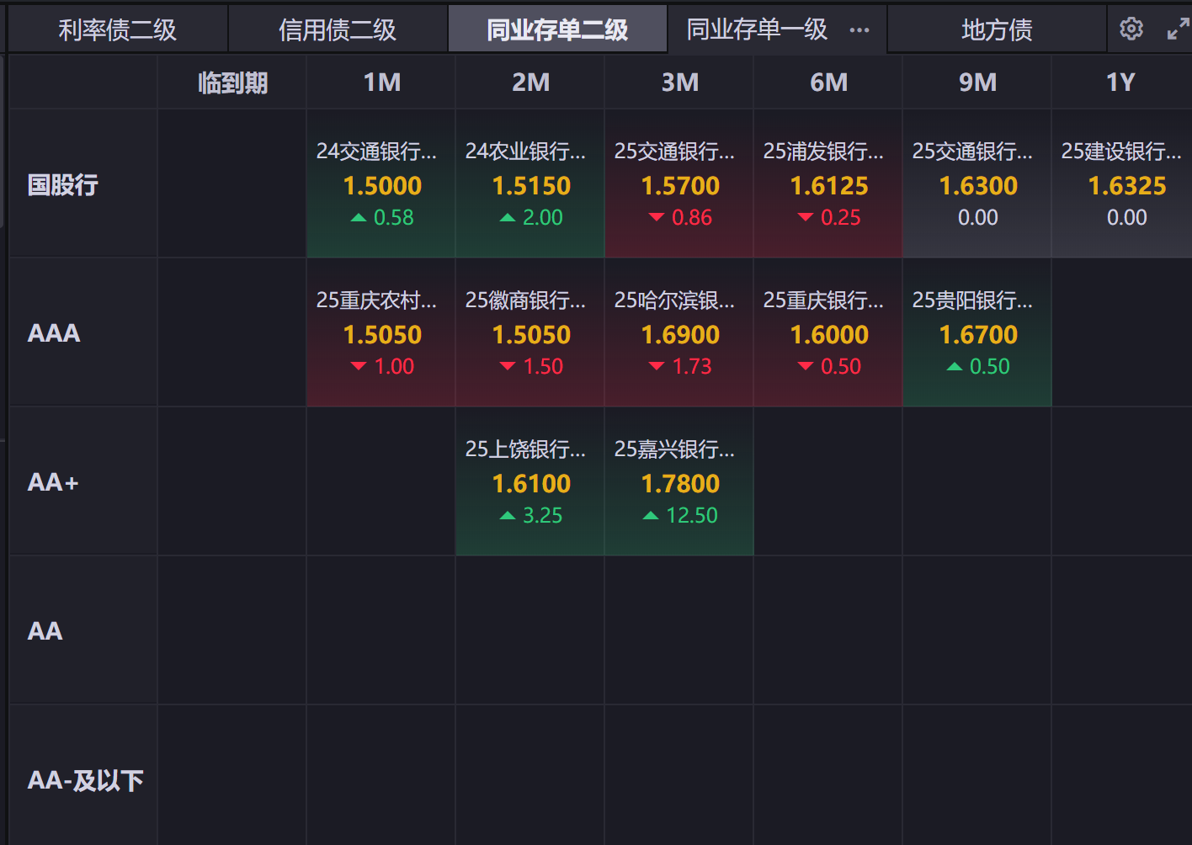Viewport: 1192px width, 845px height.
Task: Expand panel to fullscreen with arrows icon
Action: (1178, 29)
